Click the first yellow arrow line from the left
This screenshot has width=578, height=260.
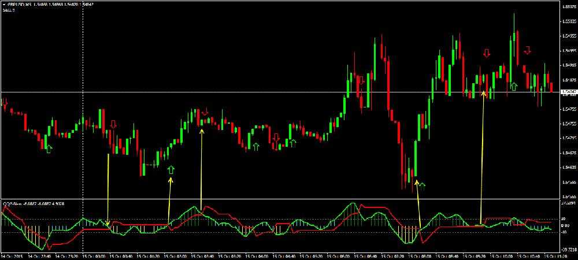click(x=108, y=191)
